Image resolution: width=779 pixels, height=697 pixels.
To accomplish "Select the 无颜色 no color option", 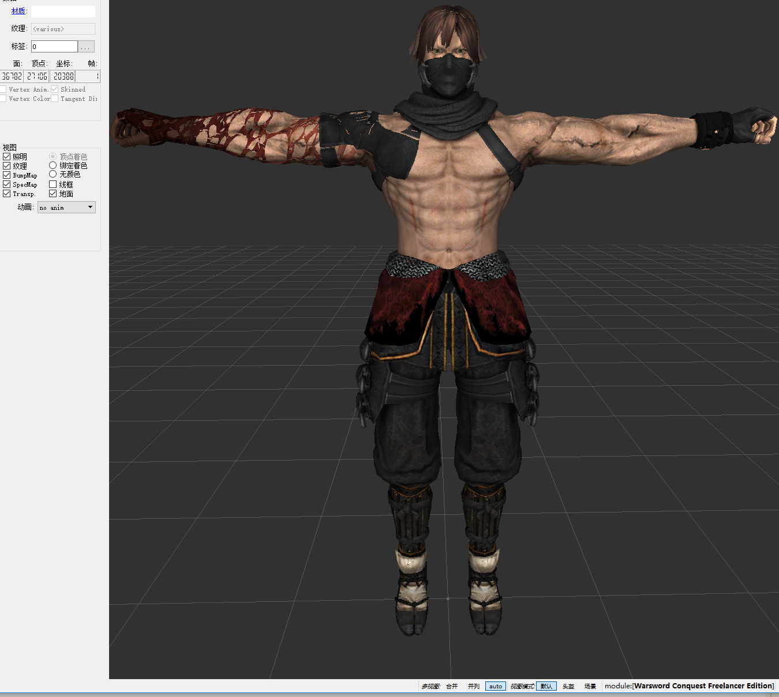I will tap(53, 174).
